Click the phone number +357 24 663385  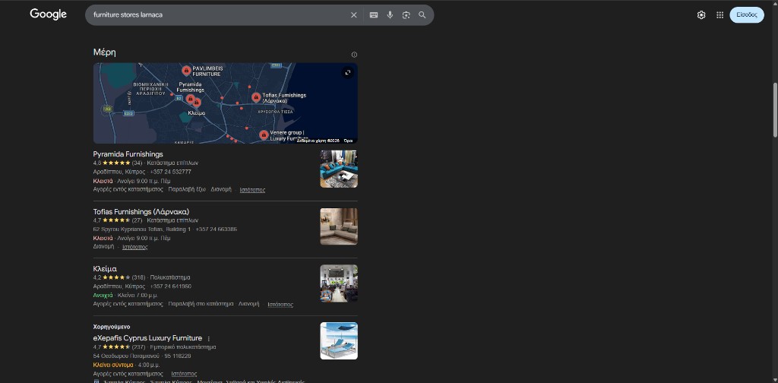[217, 229]
